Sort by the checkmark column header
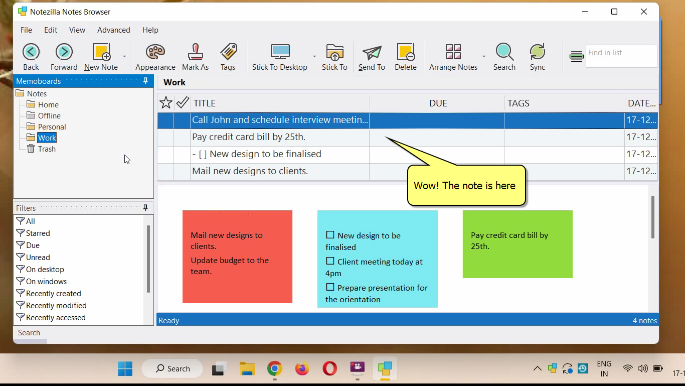 pos(183,103)
